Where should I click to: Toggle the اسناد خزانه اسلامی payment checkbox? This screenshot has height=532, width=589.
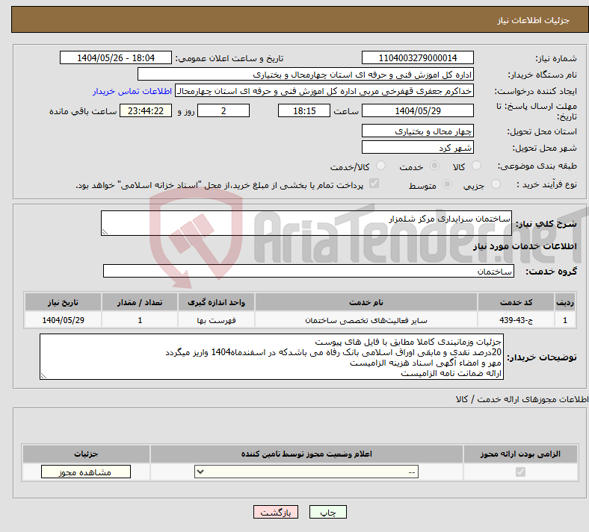pos(374,184)
